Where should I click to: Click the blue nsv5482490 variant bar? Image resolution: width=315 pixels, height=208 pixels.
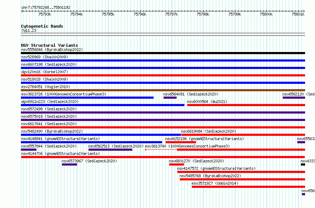[101, 135]
